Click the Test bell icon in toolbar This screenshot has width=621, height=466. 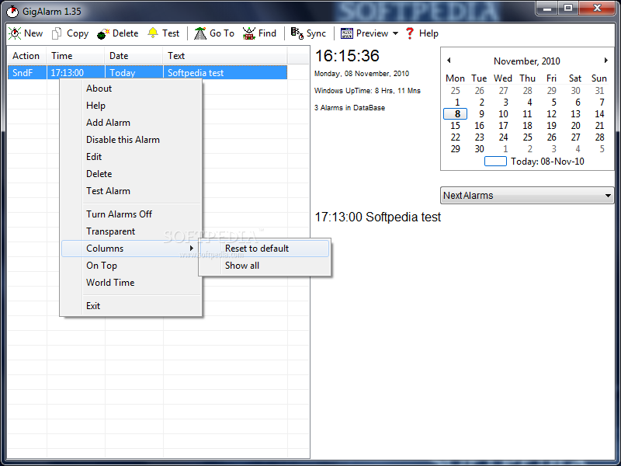152,33
